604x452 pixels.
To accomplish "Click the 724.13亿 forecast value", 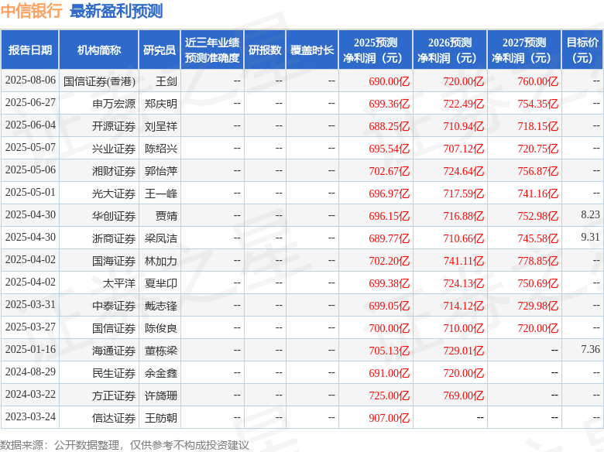I will click(x=463, y=283).
